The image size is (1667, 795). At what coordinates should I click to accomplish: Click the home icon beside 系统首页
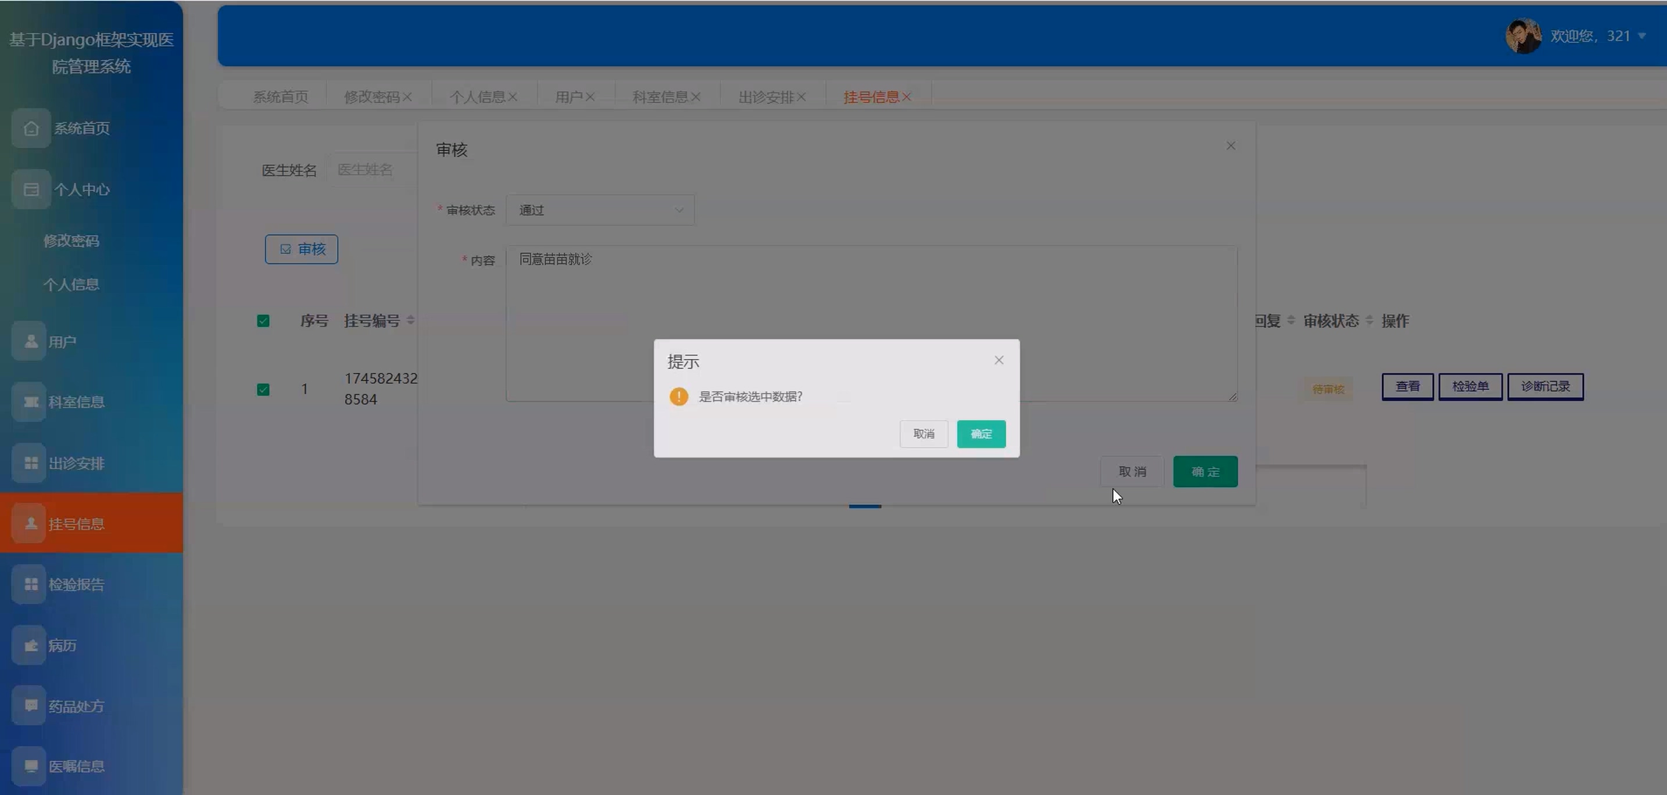point(30,128)
